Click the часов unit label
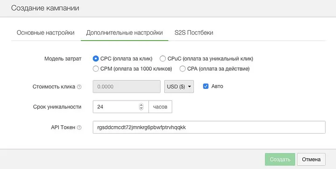Screen dimensions: 336x169 tap(160, 107)
